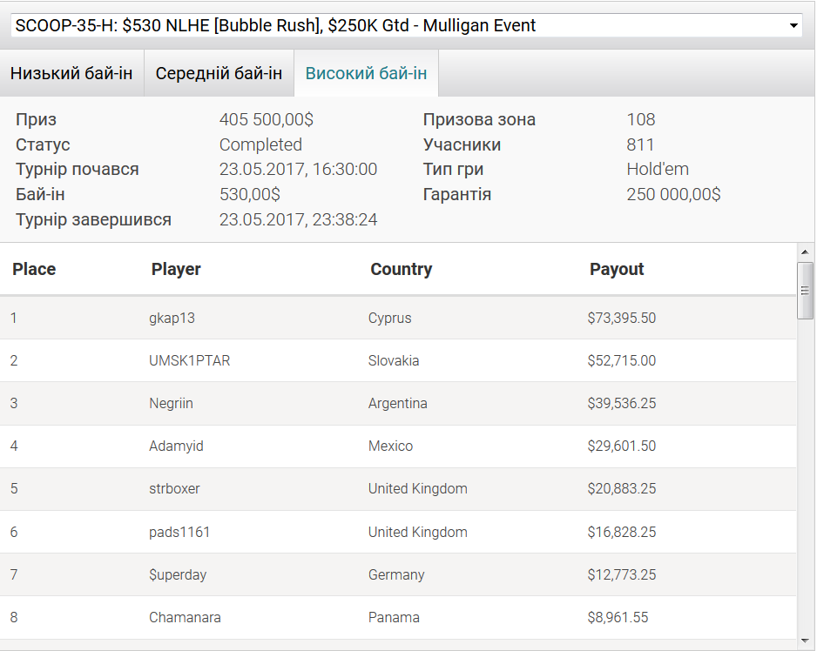Click the Place column header

point(34,270)
